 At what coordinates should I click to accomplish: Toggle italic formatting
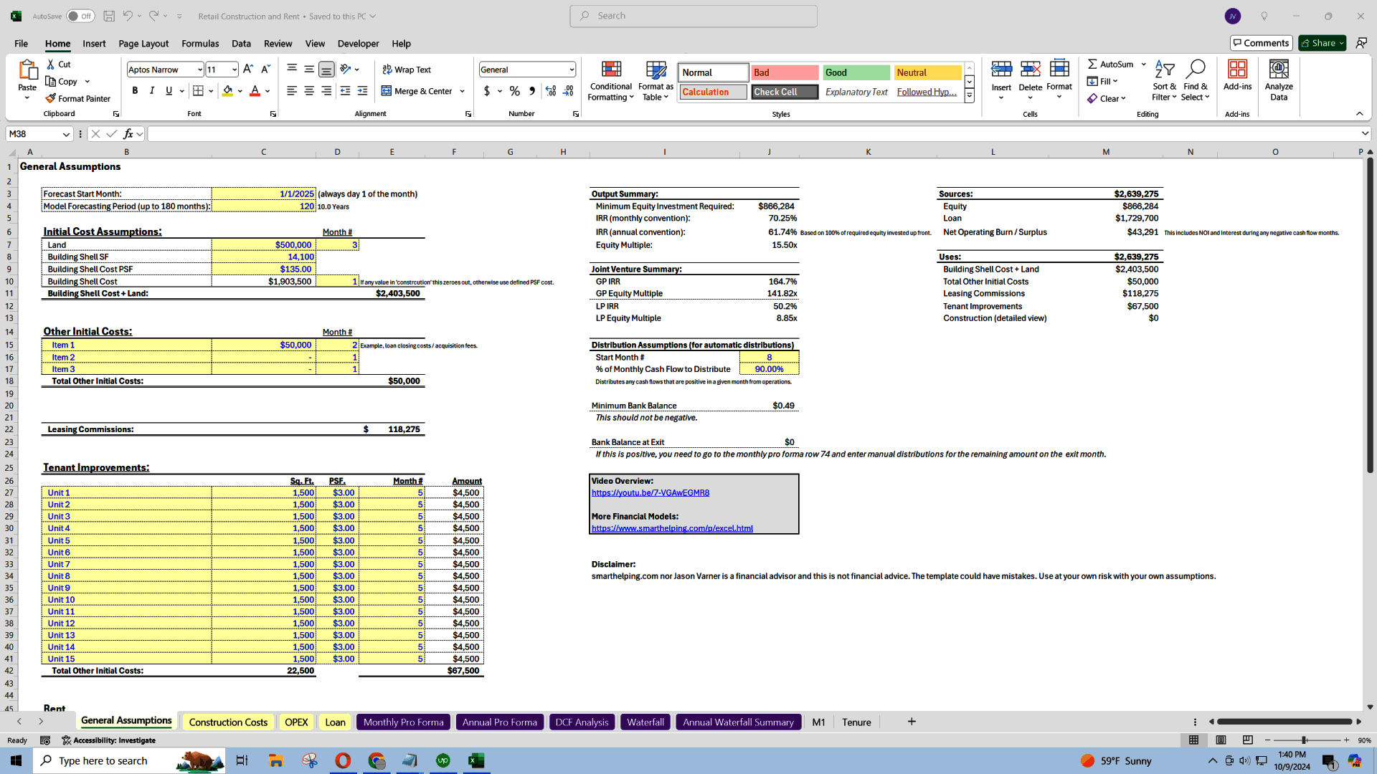pyautogui.click(x=151, y=91)
